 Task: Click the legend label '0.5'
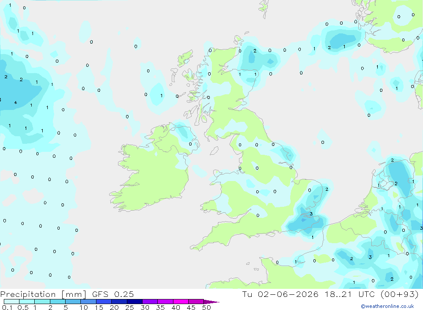23,307
